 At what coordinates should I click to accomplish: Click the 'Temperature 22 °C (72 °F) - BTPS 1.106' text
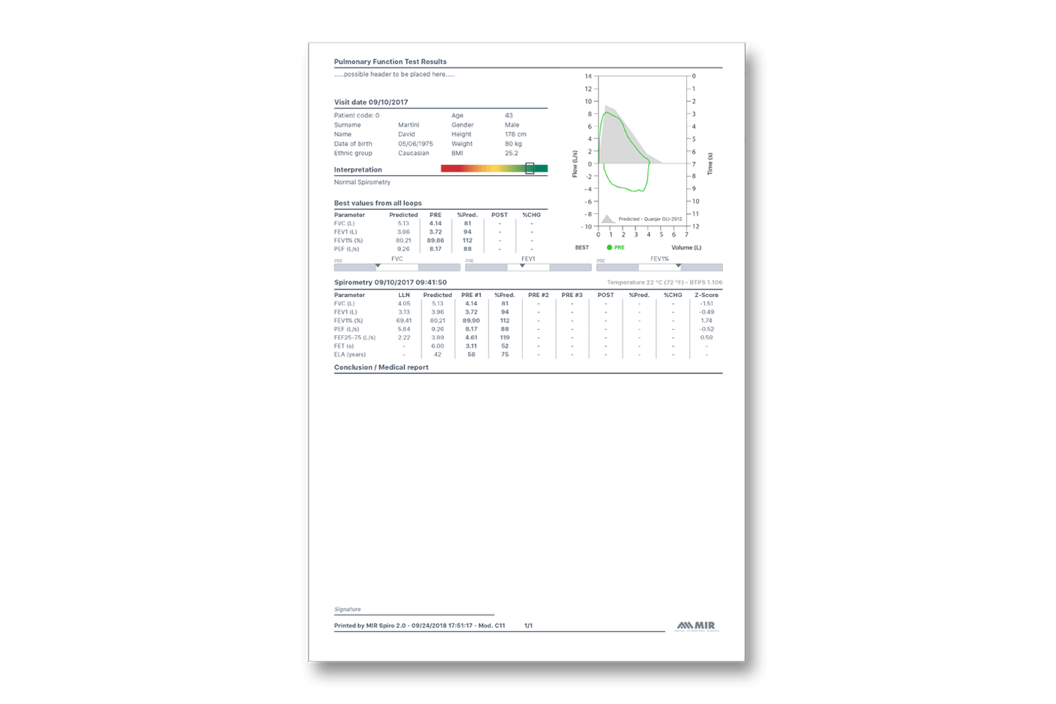click(664, 282)
